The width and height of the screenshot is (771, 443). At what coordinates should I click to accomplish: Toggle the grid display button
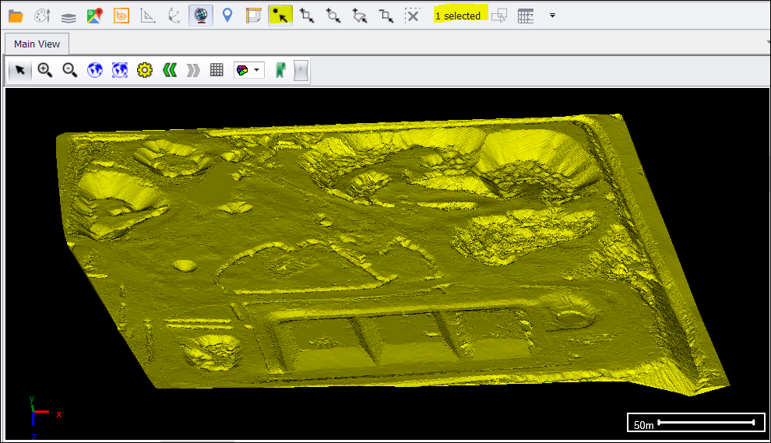[x=217, y=70]
